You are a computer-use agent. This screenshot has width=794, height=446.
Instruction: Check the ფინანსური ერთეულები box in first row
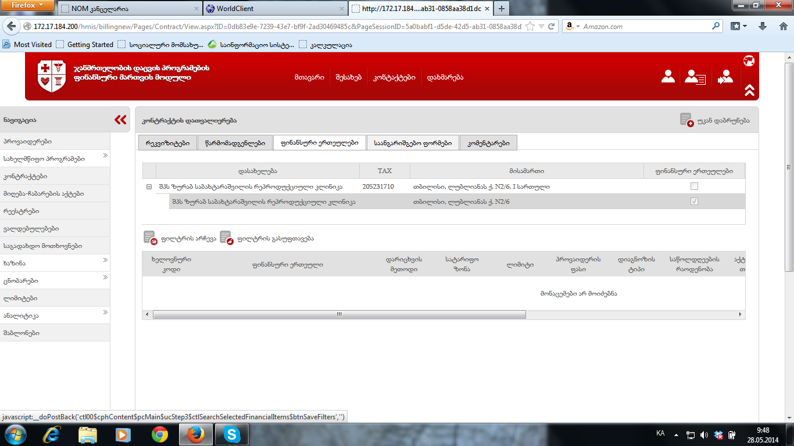(694, 186)
